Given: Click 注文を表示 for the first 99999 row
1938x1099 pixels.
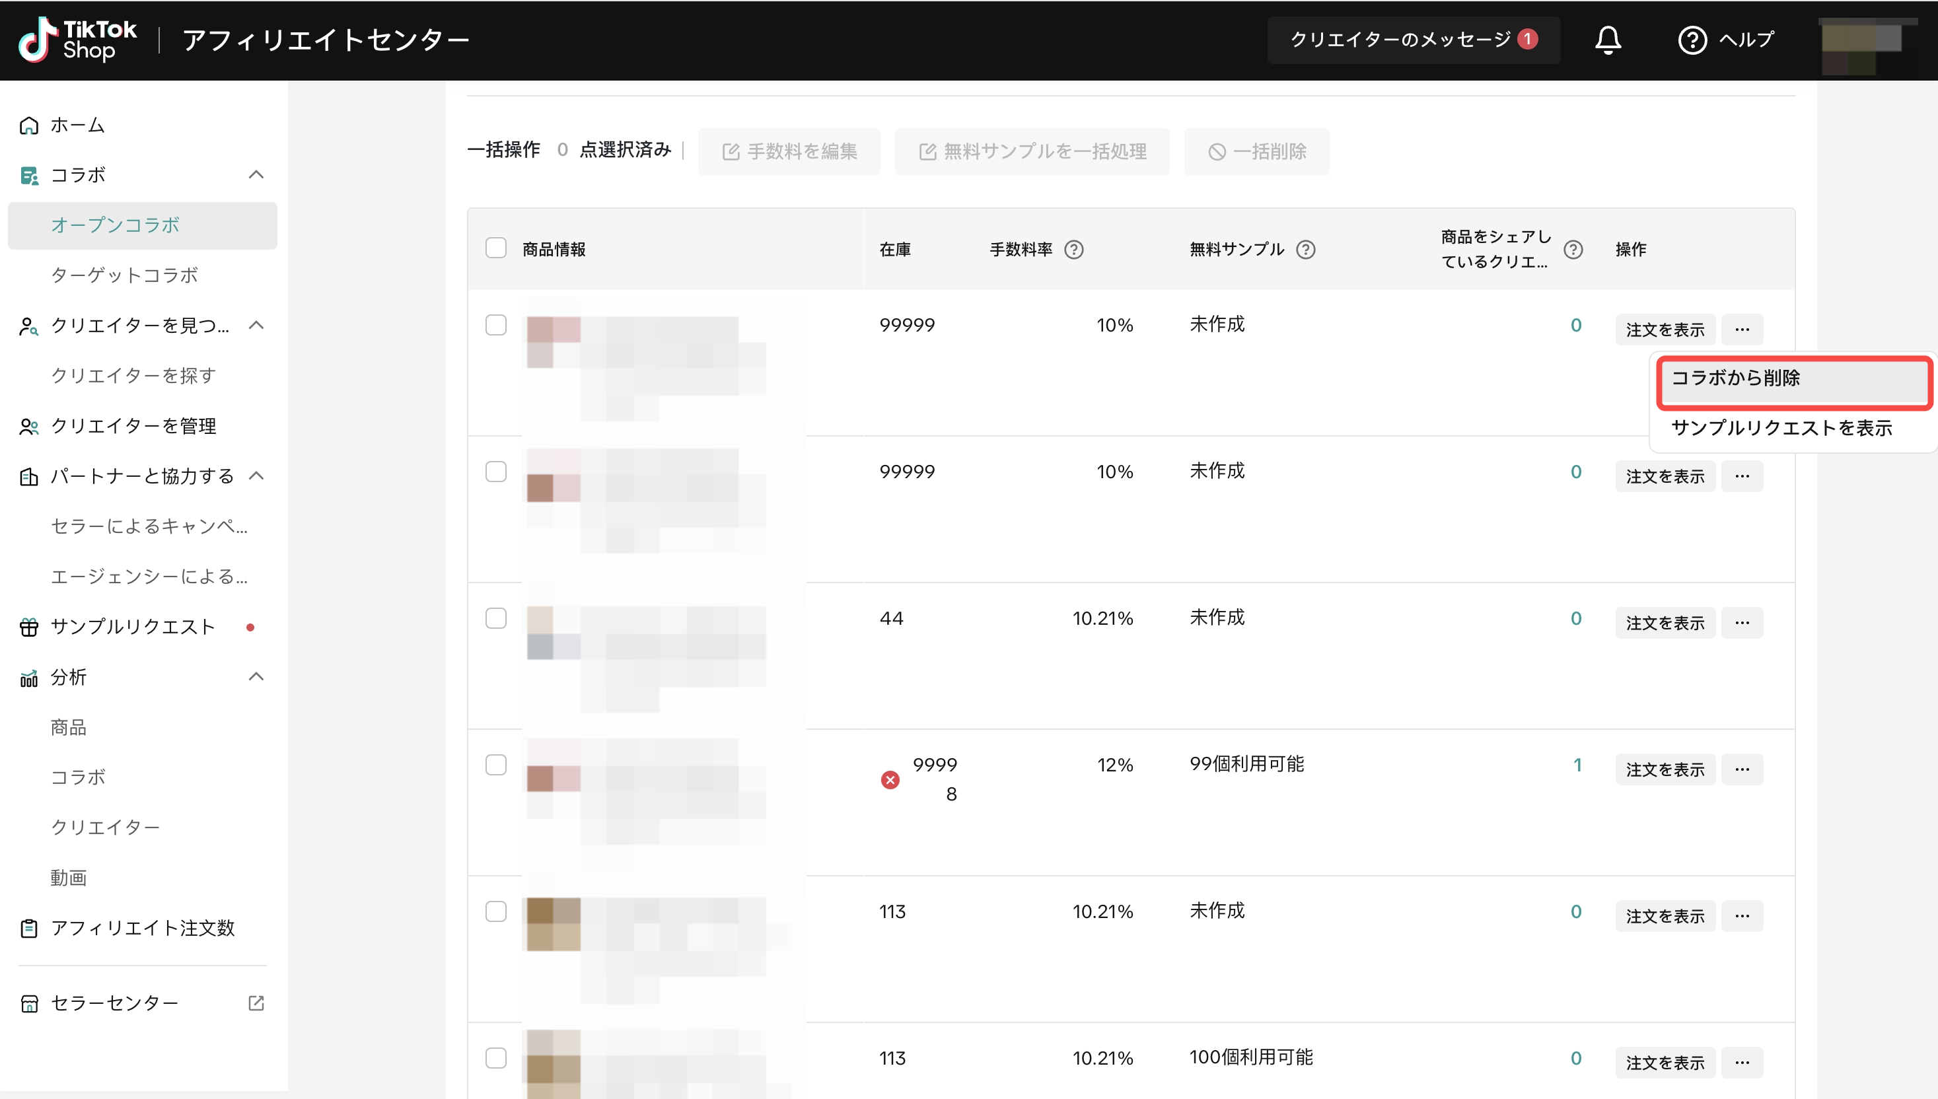Looking at the screenshot, I should [x=1665, y=329].
